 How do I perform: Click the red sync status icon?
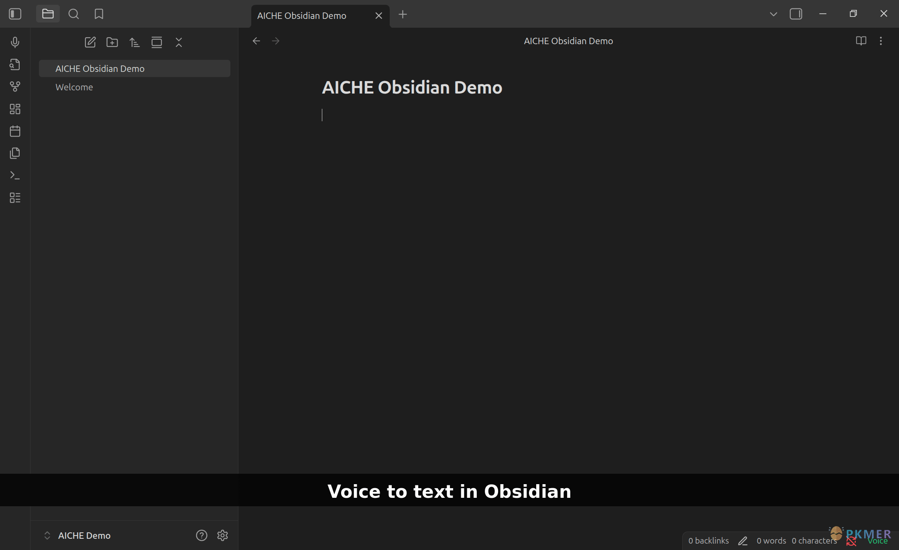click(851, 542)
